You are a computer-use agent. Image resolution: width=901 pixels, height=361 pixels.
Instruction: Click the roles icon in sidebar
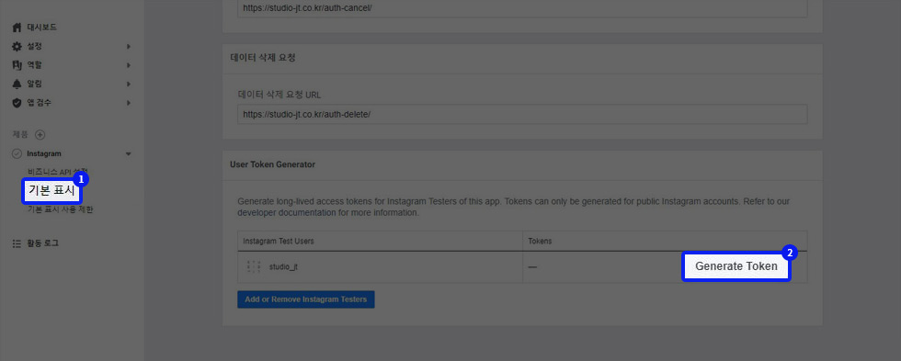(17, 65)
